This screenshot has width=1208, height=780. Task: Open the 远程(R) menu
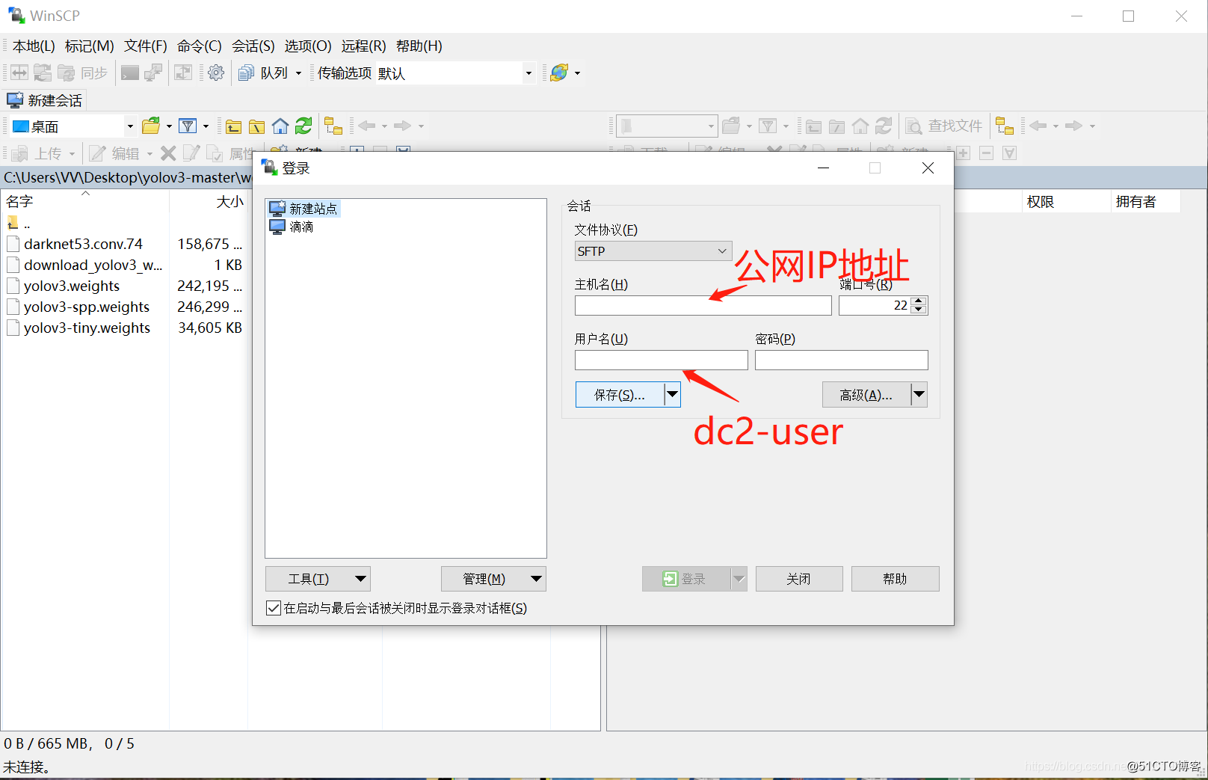tap(364, 46)
